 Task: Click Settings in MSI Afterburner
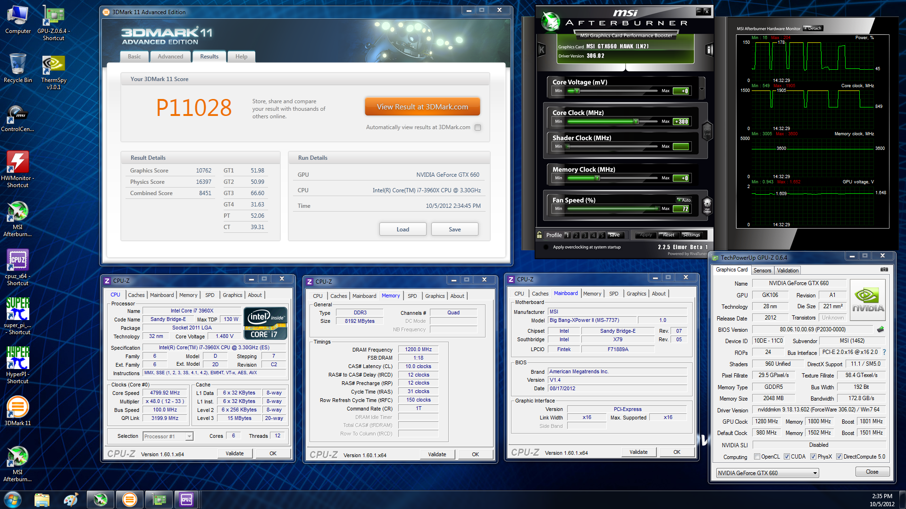691,235
